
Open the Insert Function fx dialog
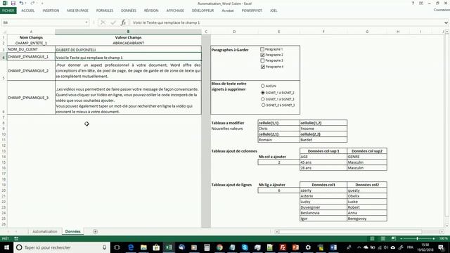point(123,22)
